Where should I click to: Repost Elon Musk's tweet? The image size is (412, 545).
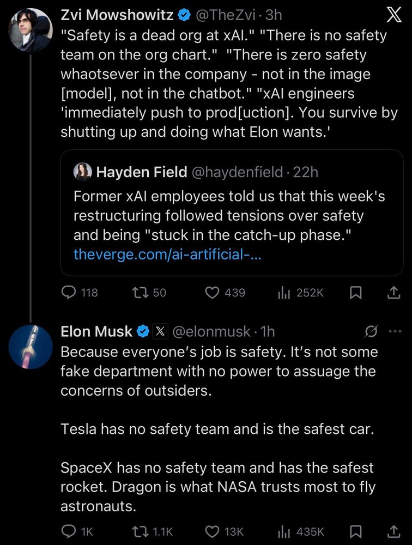coord(140,531)
